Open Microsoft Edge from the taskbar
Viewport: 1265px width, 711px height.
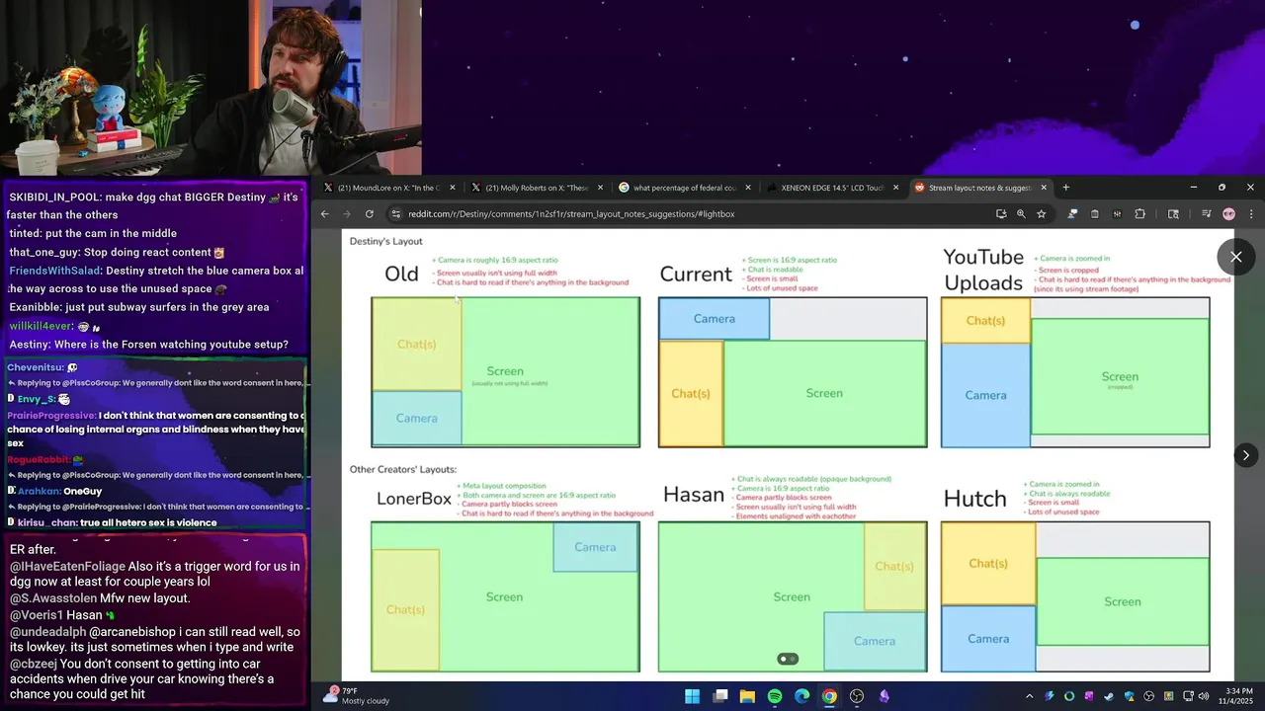[x=802, y=696]
